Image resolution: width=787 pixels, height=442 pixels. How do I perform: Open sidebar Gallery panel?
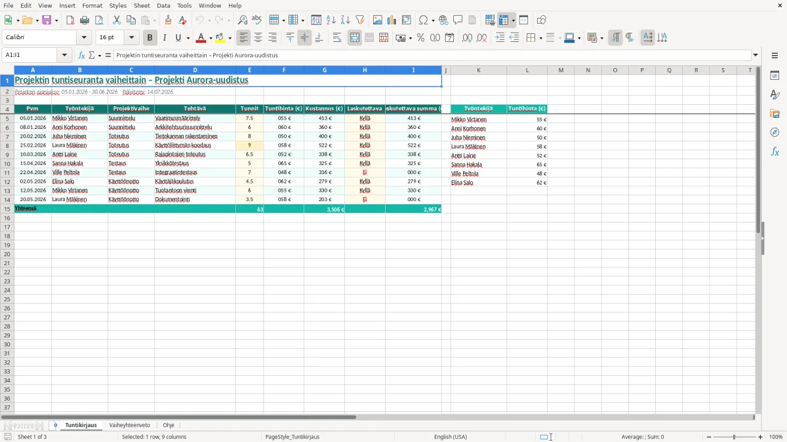[775, 114]
